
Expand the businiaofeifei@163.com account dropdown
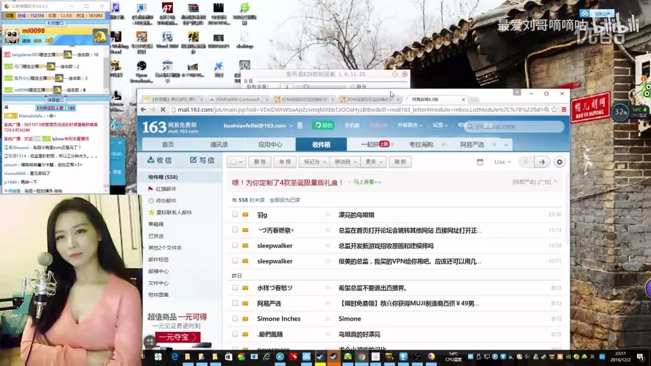click(291, 126)
